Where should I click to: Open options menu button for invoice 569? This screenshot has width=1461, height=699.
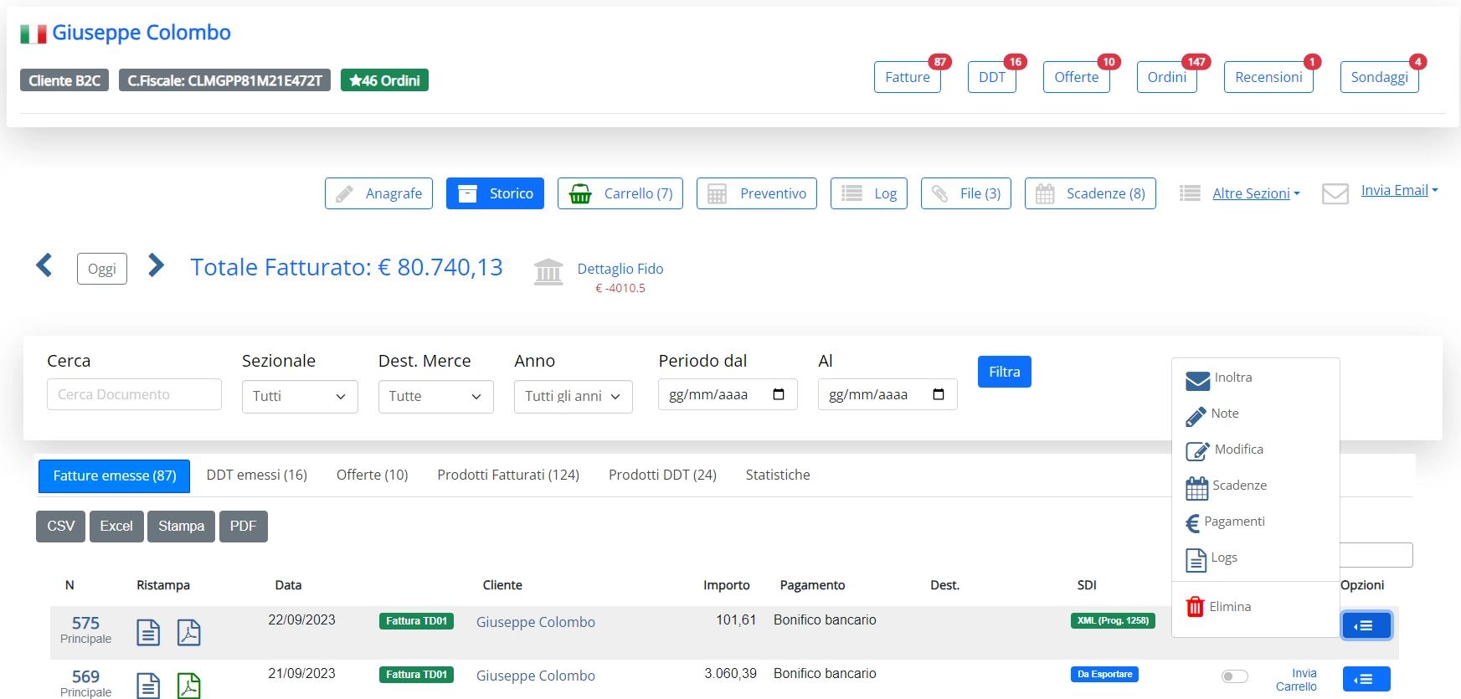click(x=1366, y=679)
